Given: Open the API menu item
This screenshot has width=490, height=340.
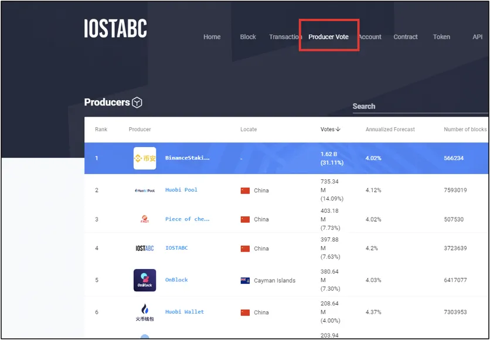Looking at the screenshot, I should [x=478, y=37].
